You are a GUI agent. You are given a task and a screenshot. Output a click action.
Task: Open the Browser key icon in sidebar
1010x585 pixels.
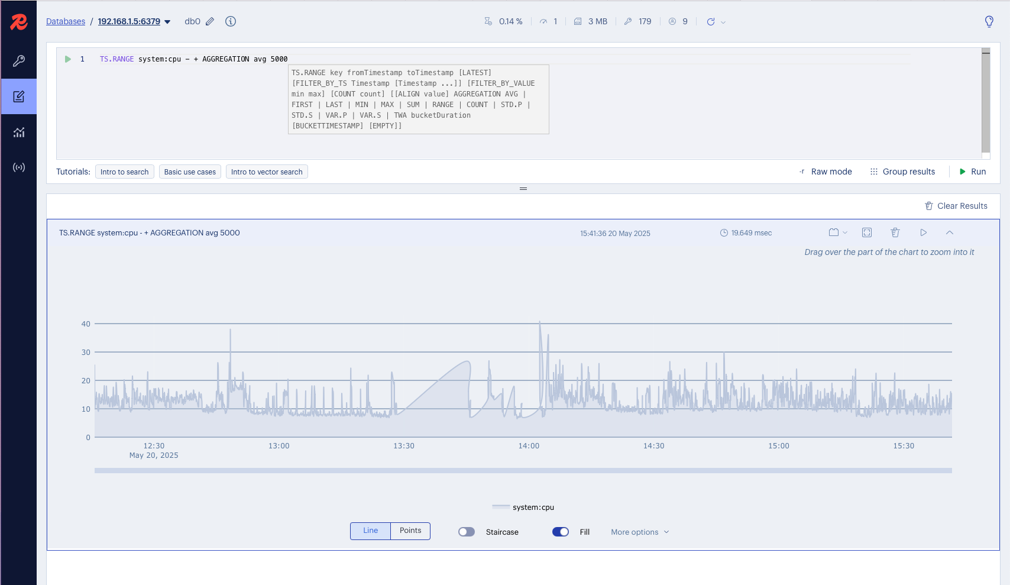click(19, 61)
